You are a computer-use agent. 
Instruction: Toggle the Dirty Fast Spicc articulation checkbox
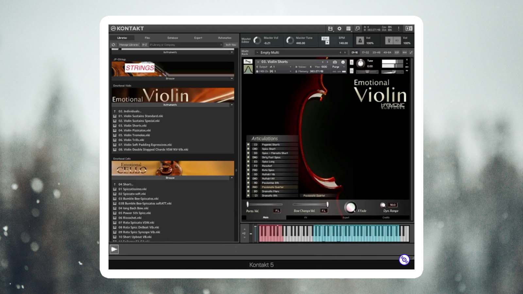point(248,157)
